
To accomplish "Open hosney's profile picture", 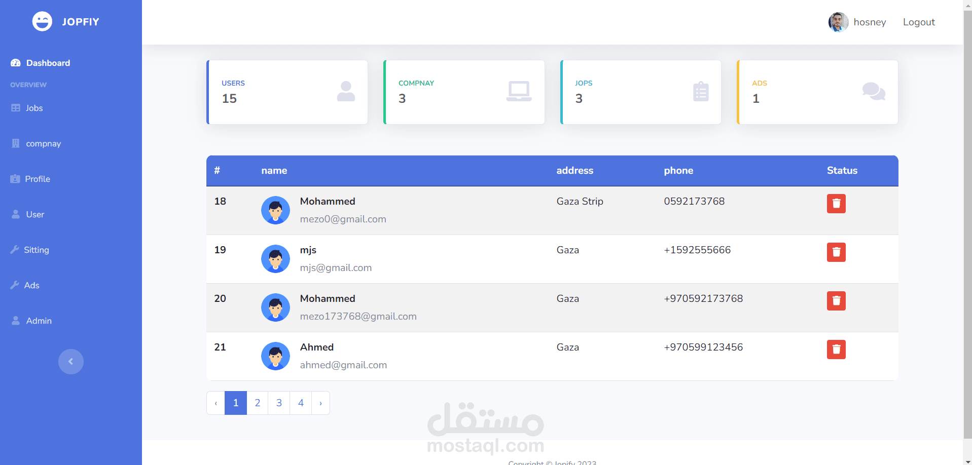I will (838, 22).
